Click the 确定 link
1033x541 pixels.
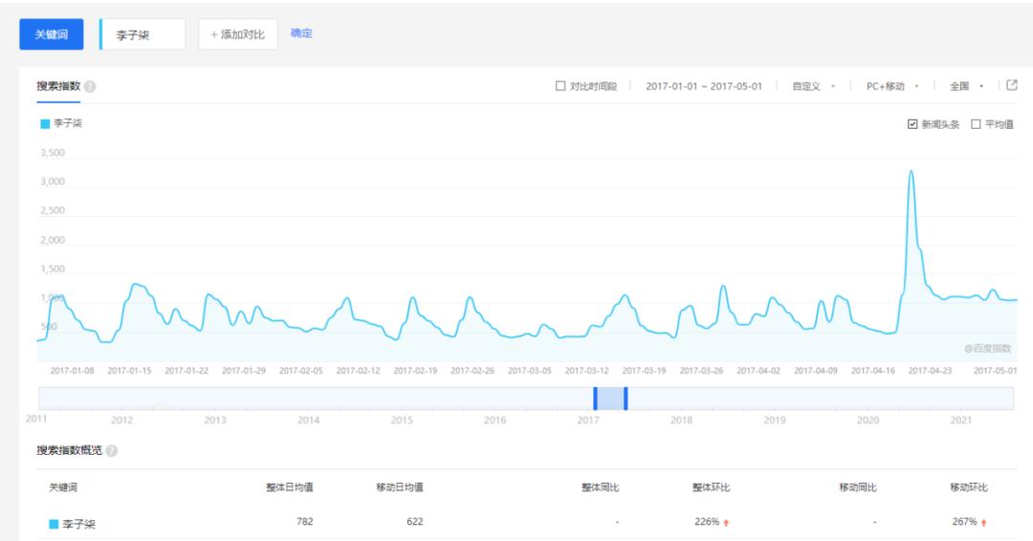[301, 32]
